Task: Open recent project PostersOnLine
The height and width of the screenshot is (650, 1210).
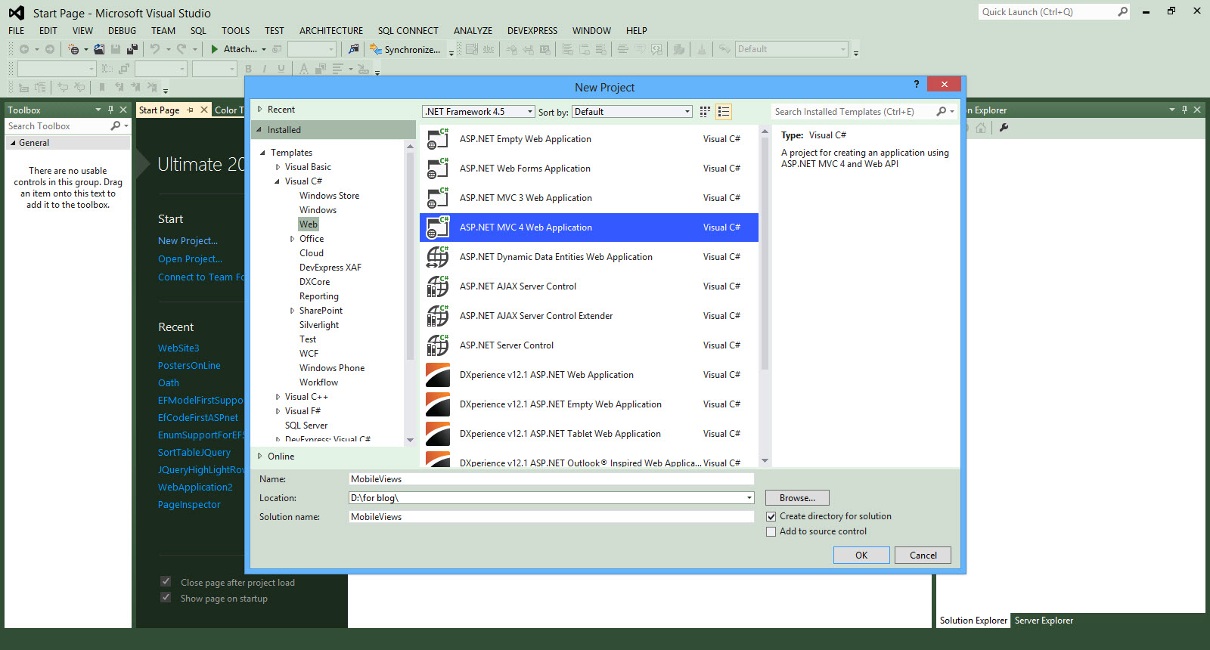Action: point(189,366)
